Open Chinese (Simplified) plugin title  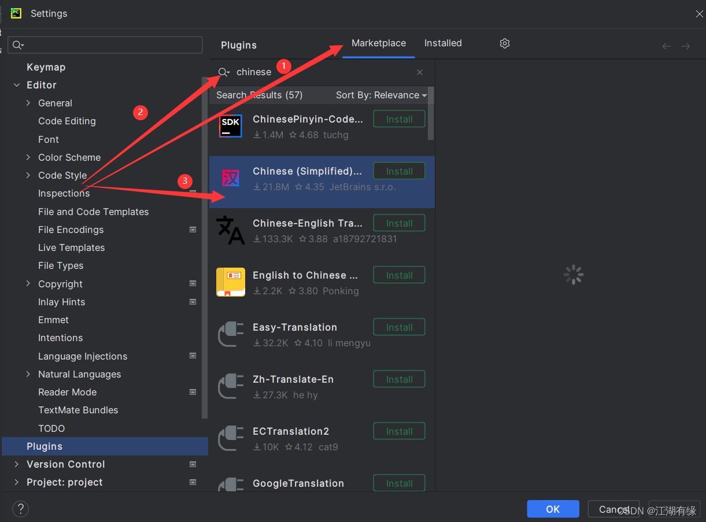coord(308,171)
